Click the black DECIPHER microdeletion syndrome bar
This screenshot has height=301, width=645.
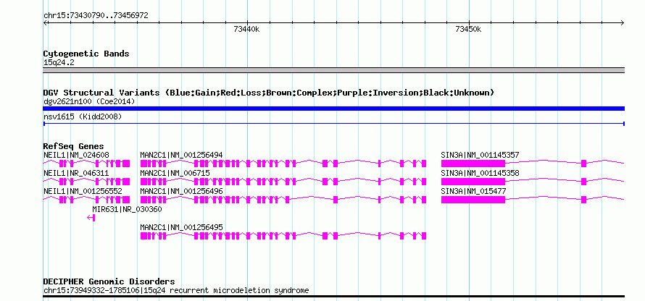click(x=333, y=296)
